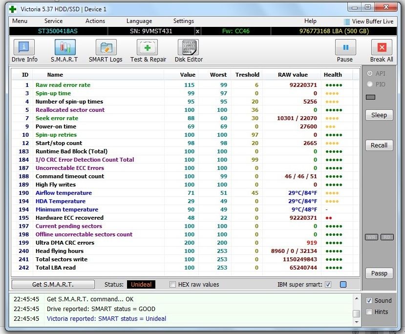Open the Language menu
Viewport: 405px width, 334px height.
(x=139, y=21)
